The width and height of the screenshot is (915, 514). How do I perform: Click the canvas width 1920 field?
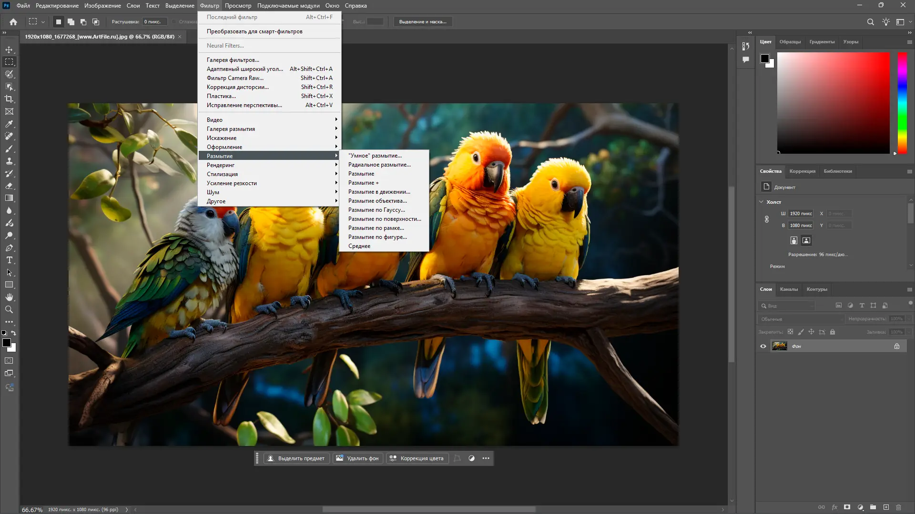tap(801, 214)
